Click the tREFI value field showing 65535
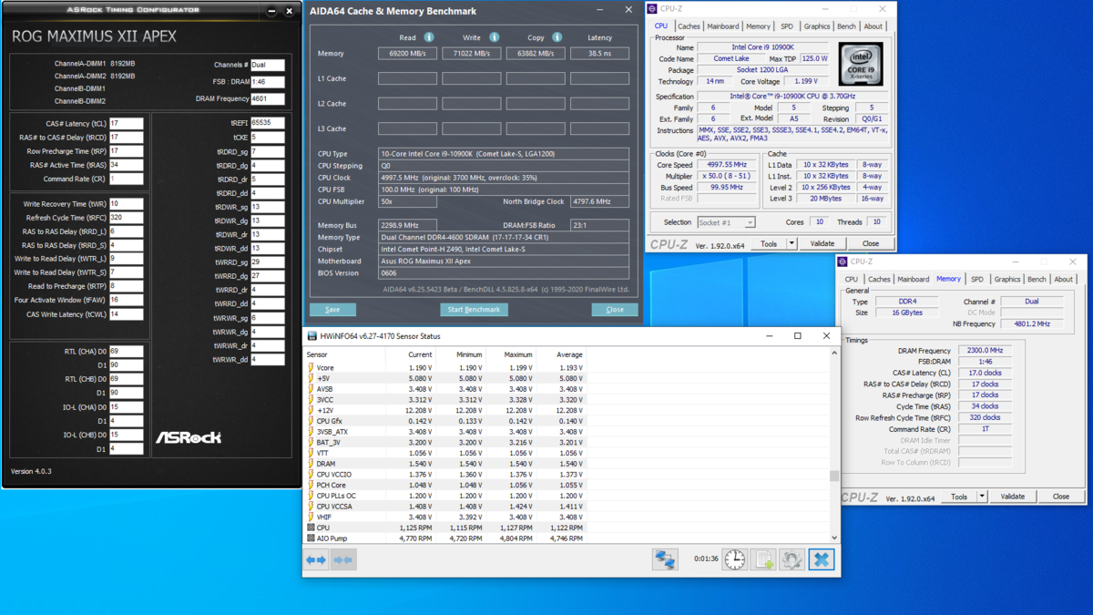 (268, 123)
